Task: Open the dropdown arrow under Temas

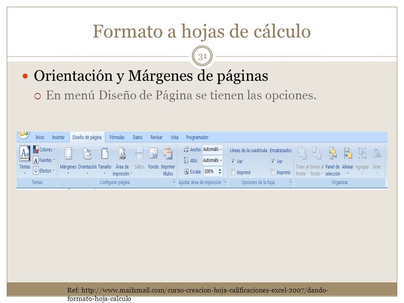Action: [25, 173]
